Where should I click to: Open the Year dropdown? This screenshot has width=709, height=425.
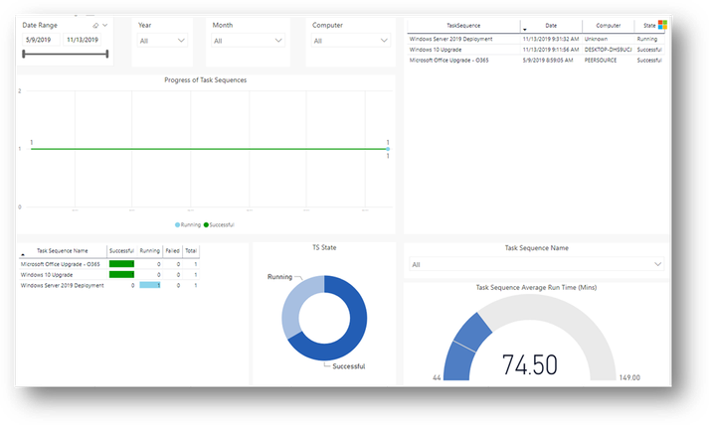(x=162, y=41)
